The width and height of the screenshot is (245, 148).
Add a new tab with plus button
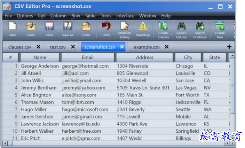click(229, 47)
